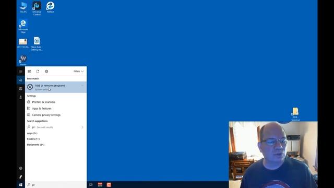334x188 pixels.
Task: Click the Devices icon in search sidebar
Action: point(21,97)
